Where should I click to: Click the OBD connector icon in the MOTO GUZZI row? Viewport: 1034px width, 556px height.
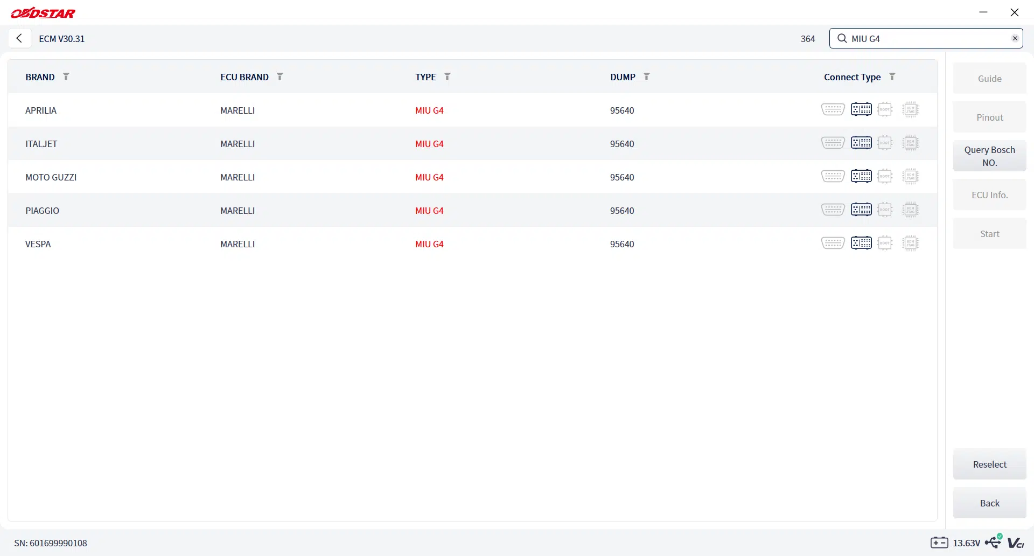coord(833,176)
